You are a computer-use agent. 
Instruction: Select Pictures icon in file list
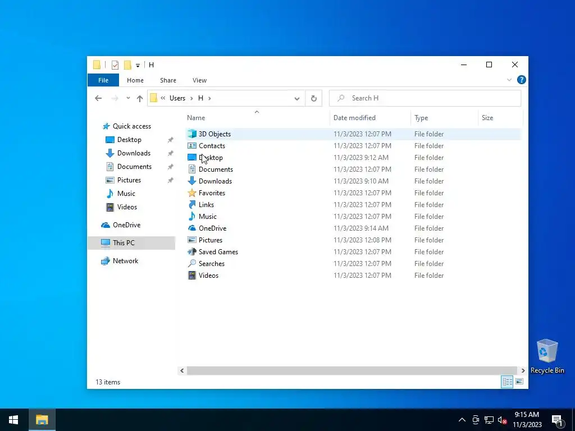(192, 240)
